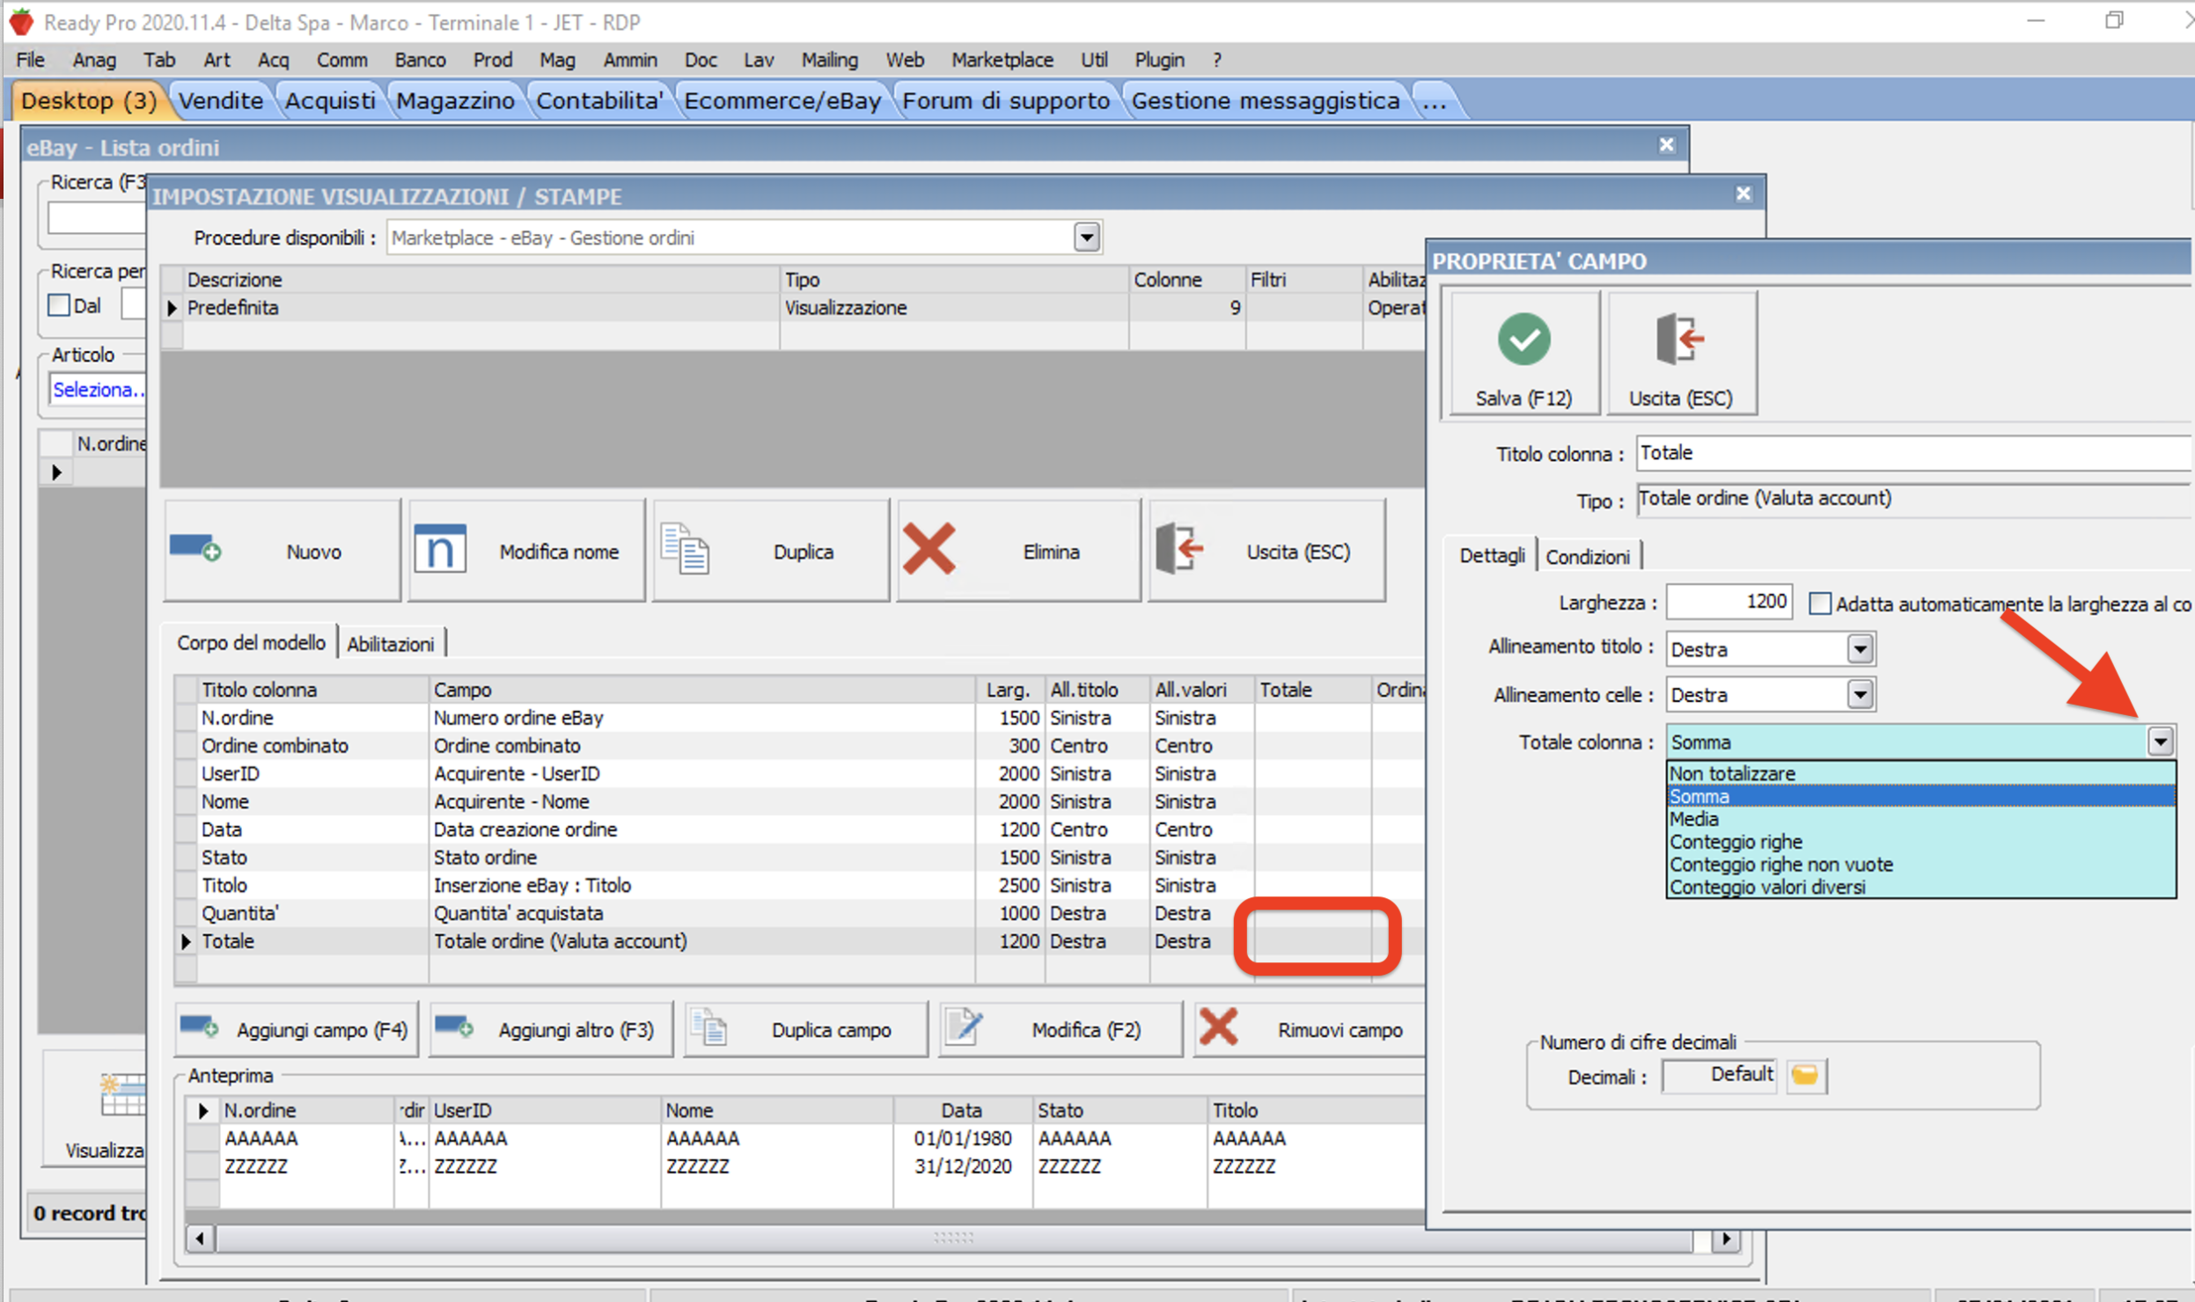The height and width of the screenshot is (1302, 2195).
Task: Enable Adatta automaticamente la larghezza checkbox
Action: click(x=1820, y=603)
